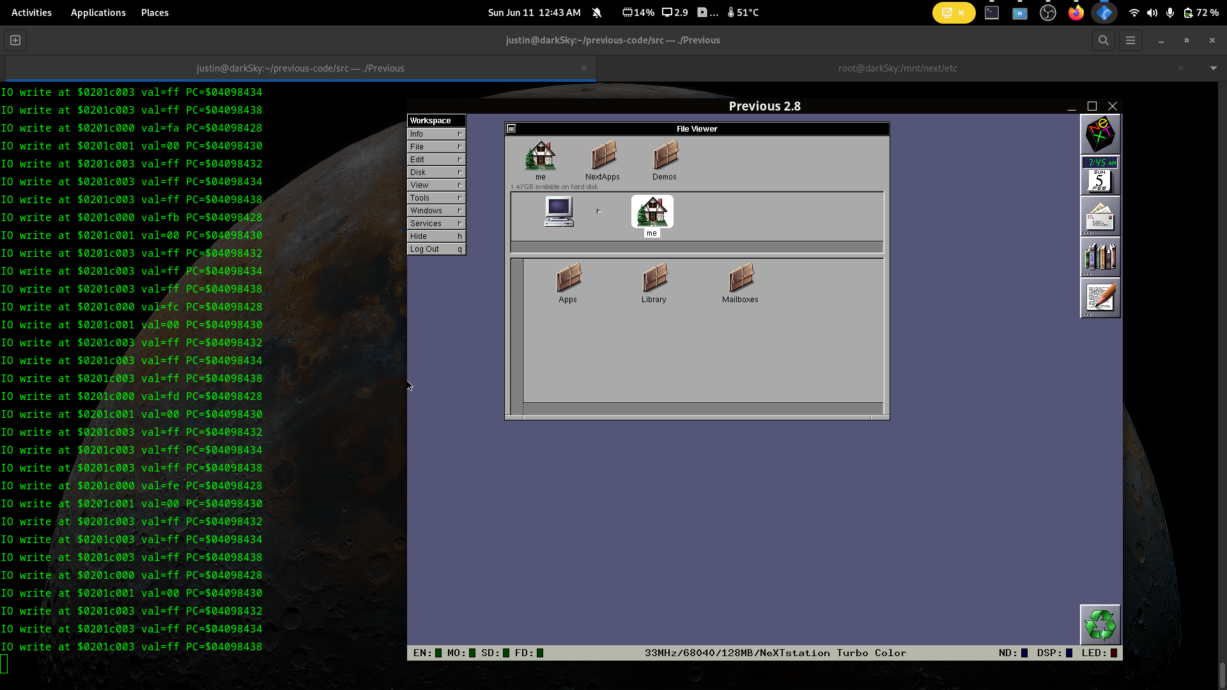This screenshot has width=1227, height=690.
Task: Launch the Edit notepad dock icon
Action: 1100,298
